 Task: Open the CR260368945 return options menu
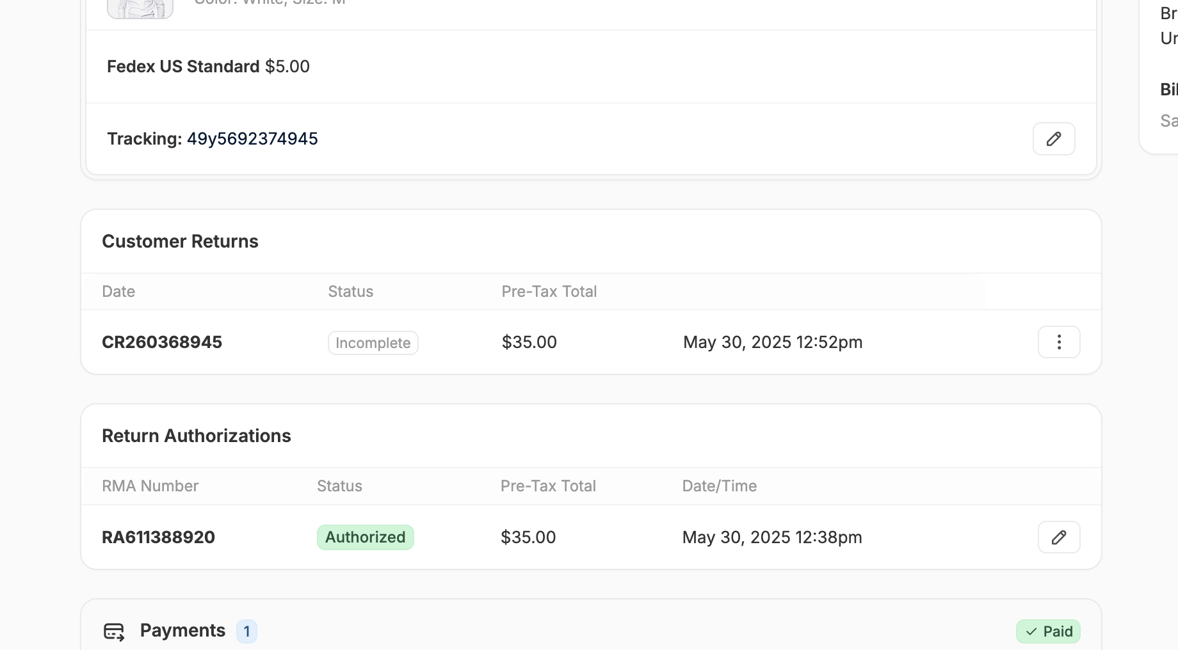coord(1058,342)
